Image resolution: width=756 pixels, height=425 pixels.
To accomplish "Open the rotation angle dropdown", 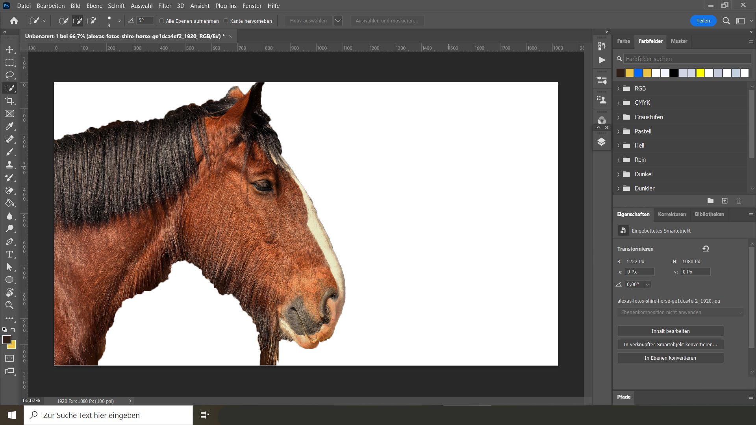I will [648, 285].
